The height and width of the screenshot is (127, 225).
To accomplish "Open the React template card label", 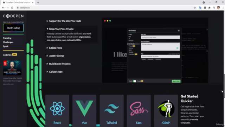I will [57, 123].
